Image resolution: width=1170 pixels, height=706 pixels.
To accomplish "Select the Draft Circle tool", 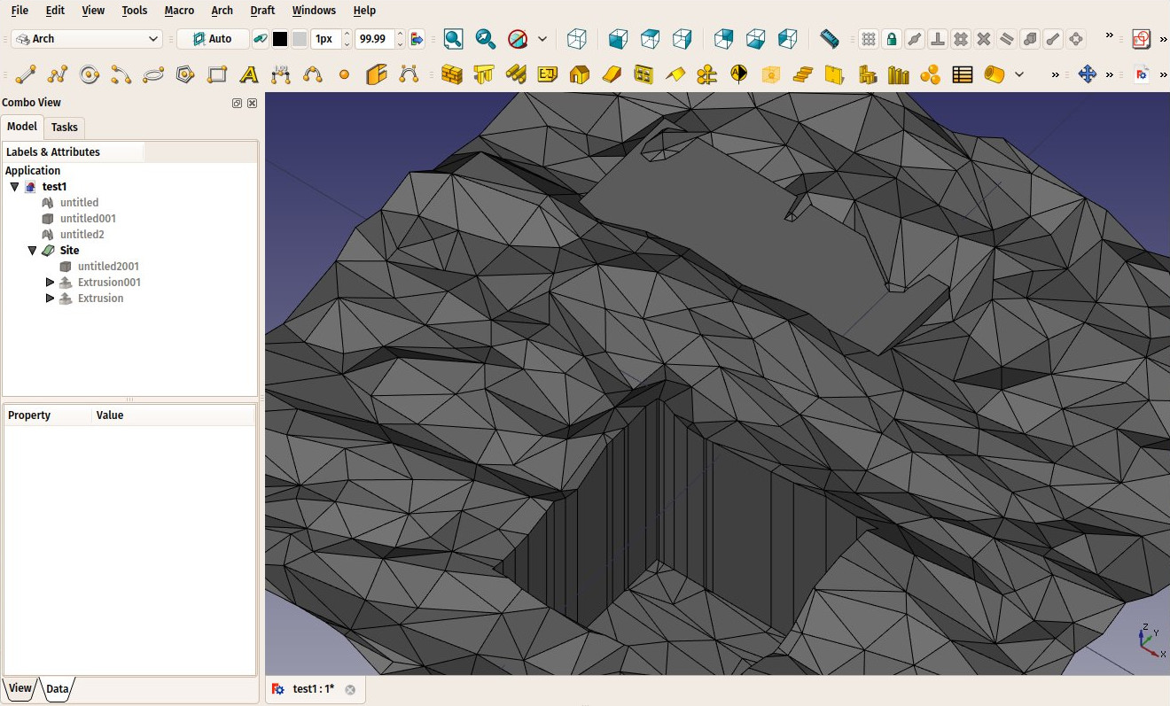I will pos(90,74).
